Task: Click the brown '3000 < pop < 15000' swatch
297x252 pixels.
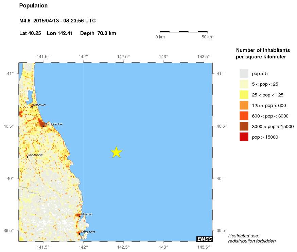Action: 244,126
